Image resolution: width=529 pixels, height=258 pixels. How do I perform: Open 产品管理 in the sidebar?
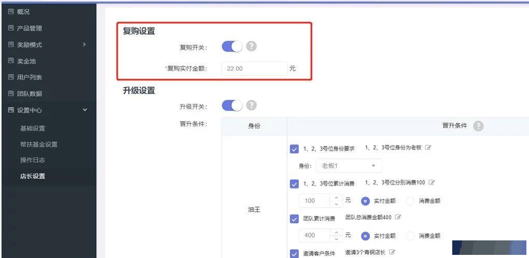pos(30,28)
